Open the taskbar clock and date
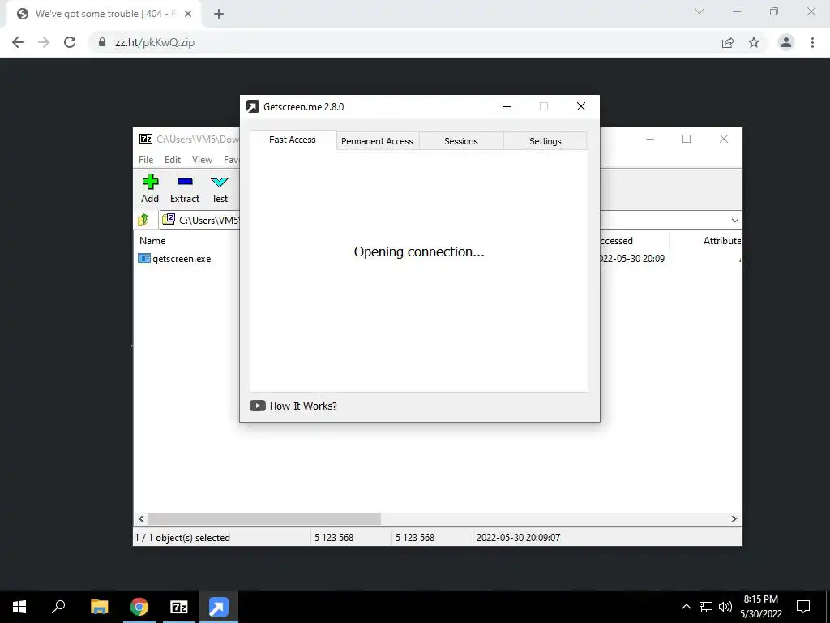The width and height of the screenshot is (830, 623). tap(760, 607)
